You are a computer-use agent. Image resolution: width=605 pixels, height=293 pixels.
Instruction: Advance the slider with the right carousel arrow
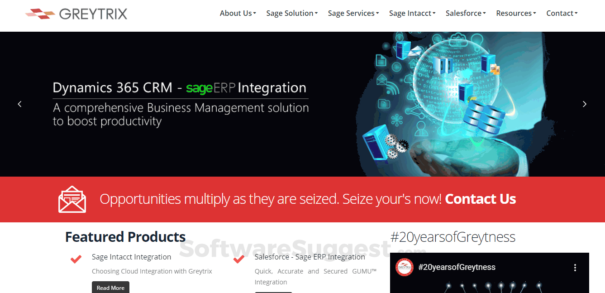[585, 104]
